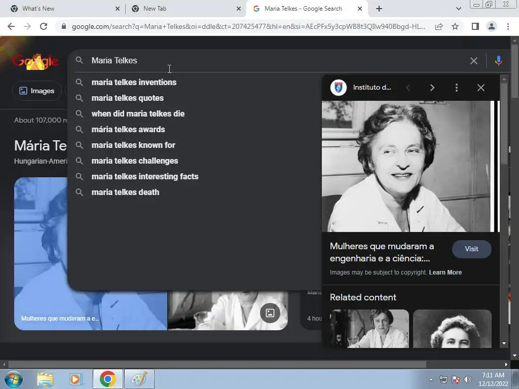The width and height of the screenshot is (519, 389).
Task: Bookmark this page with the star icon
Action: tap(456, 26)
